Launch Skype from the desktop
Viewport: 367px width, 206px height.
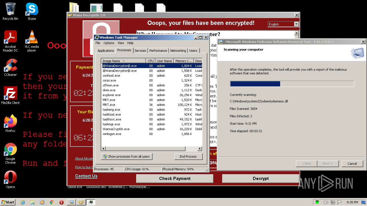click(32, 11)
